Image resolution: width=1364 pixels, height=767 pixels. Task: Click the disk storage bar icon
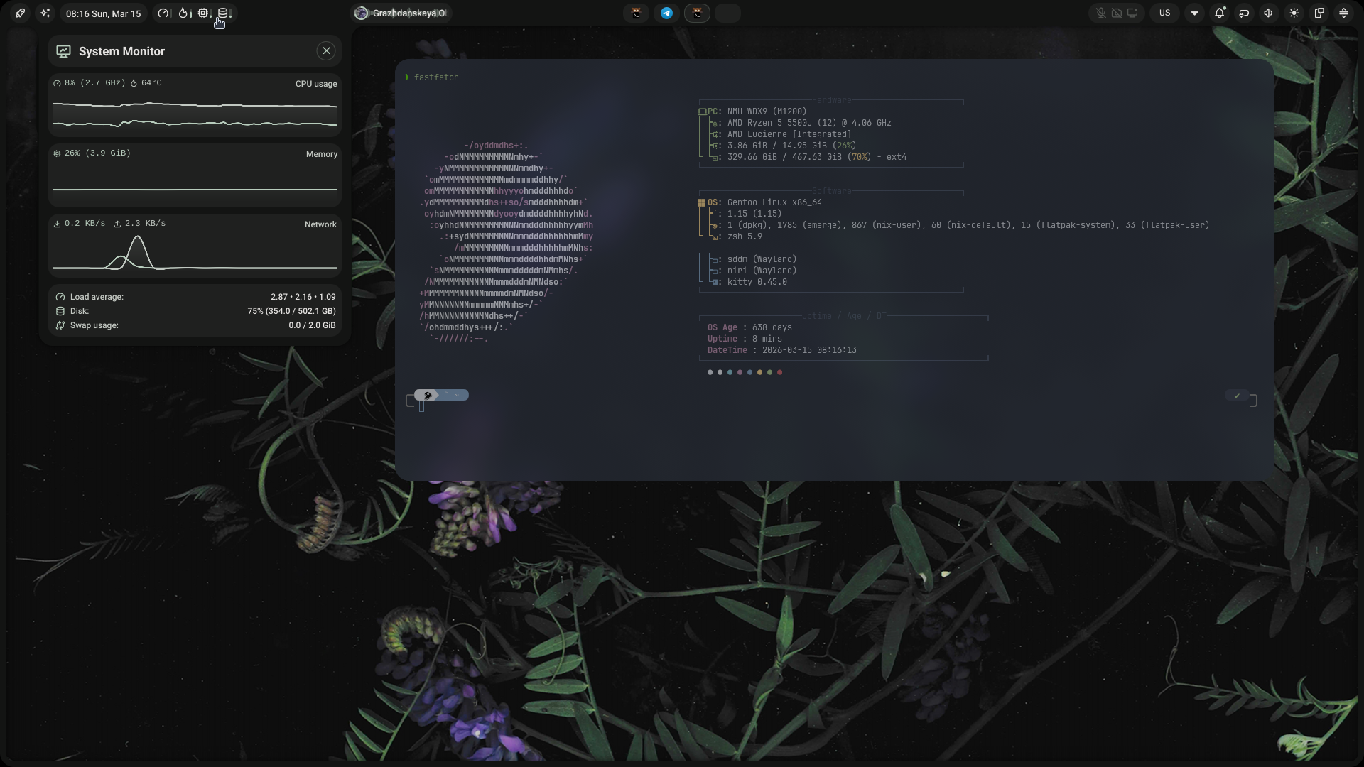point(223,13)
